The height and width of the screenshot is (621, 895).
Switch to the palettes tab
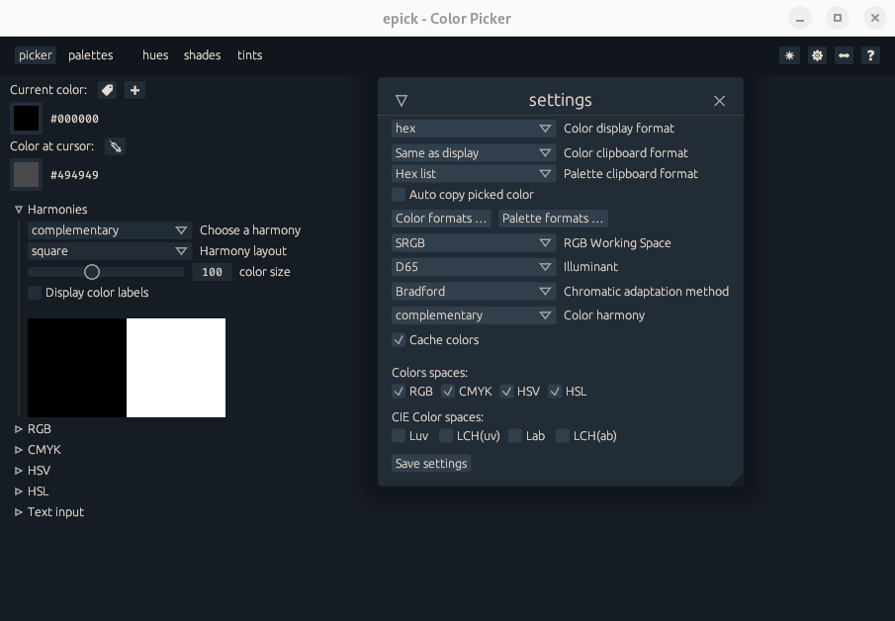click(91, 55)
